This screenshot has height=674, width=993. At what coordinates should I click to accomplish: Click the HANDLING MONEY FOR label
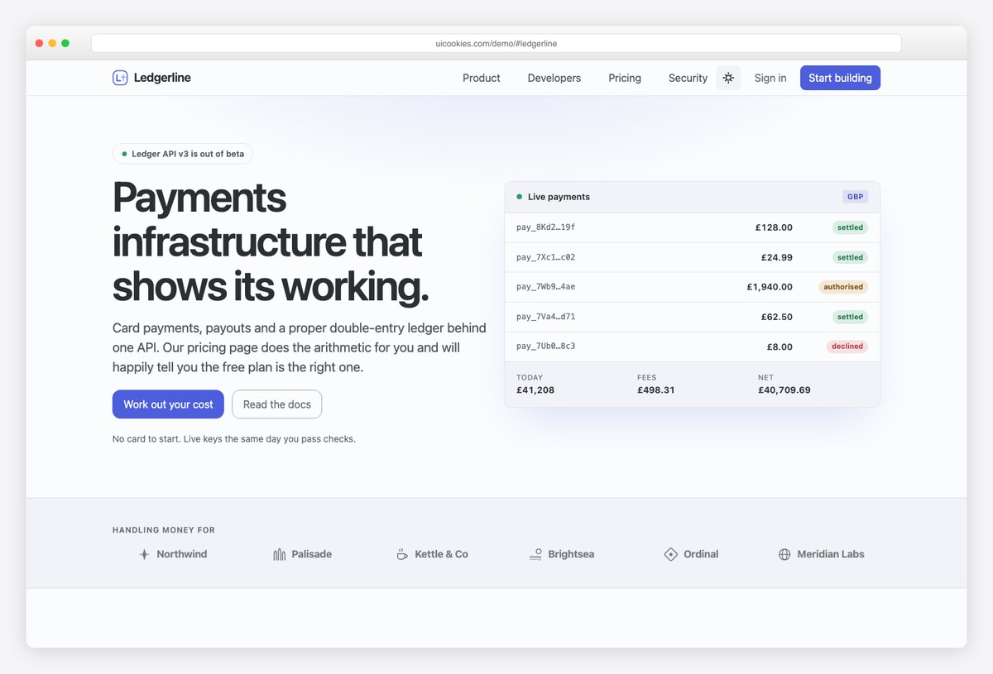pyautogui.click(x=164, y=530)
